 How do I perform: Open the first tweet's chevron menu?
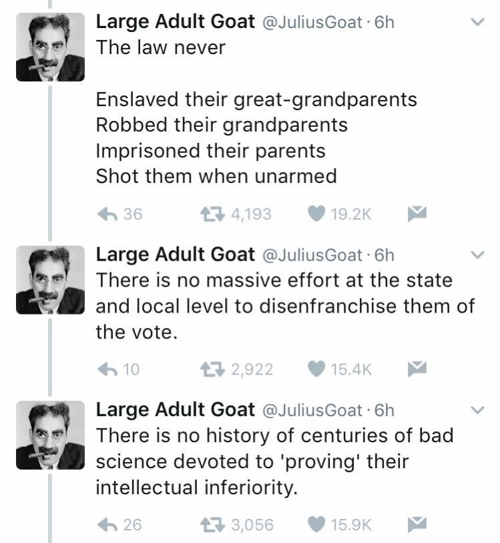tap(477, 22)
